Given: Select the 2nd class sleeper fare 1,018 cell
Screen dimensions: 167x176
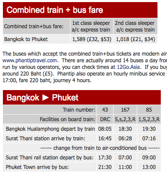Looking at the screenshot, I should pyautogui.click(x=136, y=39).
